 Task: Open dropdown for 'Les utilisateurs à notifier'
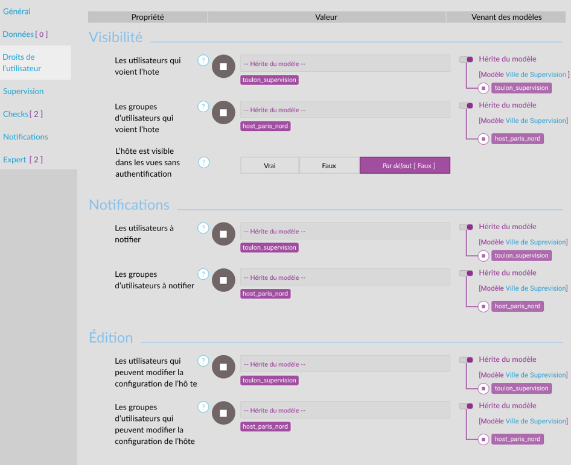point(345,231)
